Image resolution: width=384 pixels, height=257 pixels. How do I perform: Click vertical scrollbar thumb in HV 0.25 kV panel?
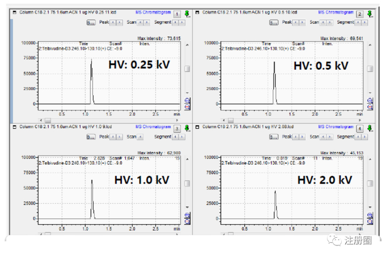pos(187,69)
